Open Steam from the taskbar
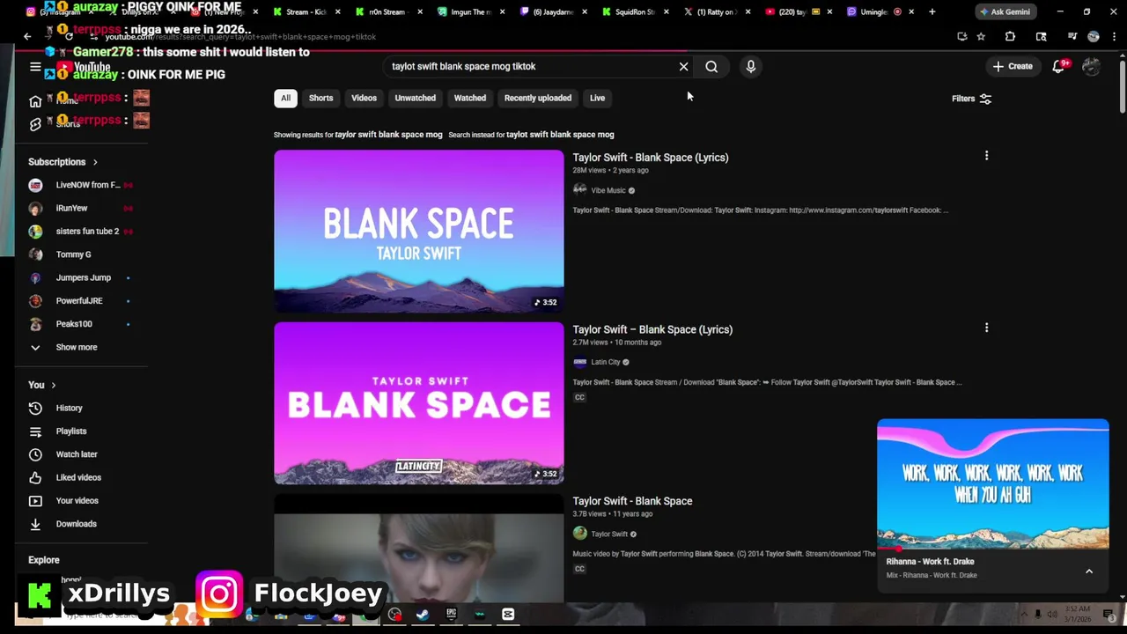The width and height of the screenshot is (1127, 634). coord(423,615)
